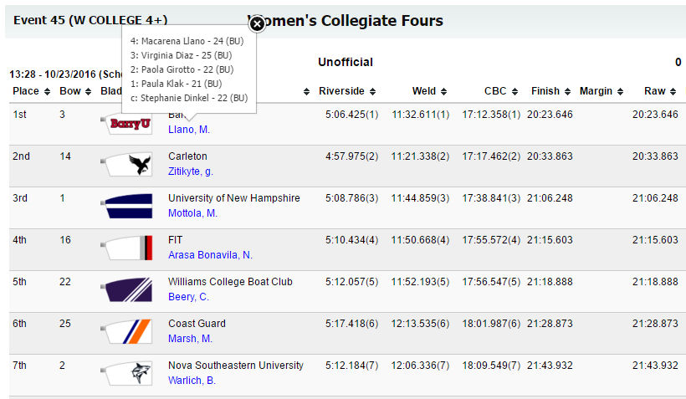This screenshot has height=399, width=686.
Task: Open Llano, M. crew link
Action: tap(189, 130)
